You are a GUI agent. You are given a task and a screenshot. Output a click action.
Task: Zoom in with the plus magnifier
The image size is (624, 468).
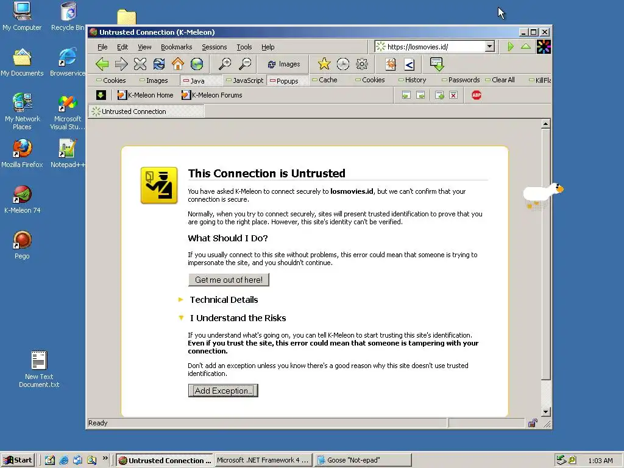[x=225, y=64]
